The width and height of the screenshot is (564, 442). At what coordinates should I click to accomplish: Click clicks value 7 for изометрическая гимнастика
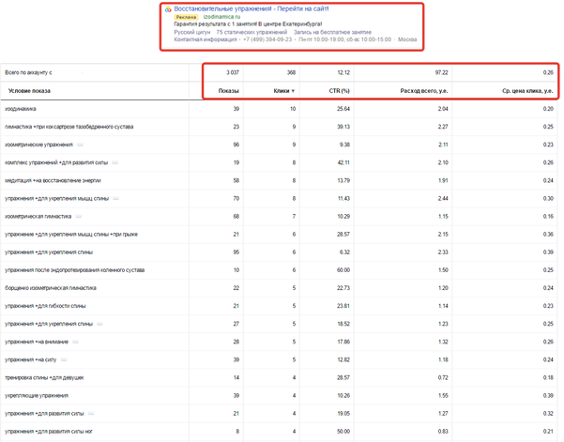click(295, 217)
